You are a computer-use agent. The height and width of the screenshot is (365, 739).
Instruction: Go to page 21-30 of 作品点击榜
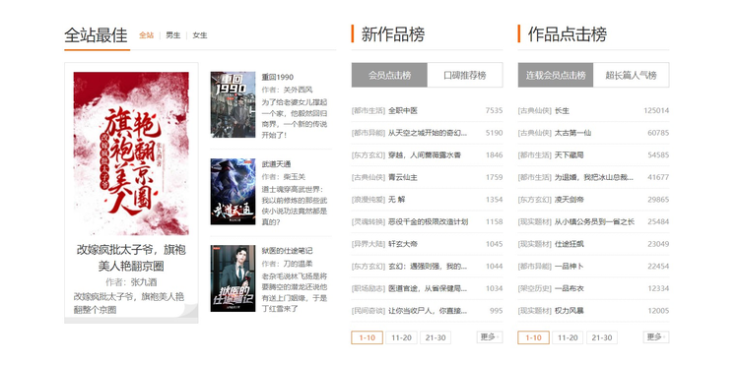pyautogui.click(x=602, y=337)
